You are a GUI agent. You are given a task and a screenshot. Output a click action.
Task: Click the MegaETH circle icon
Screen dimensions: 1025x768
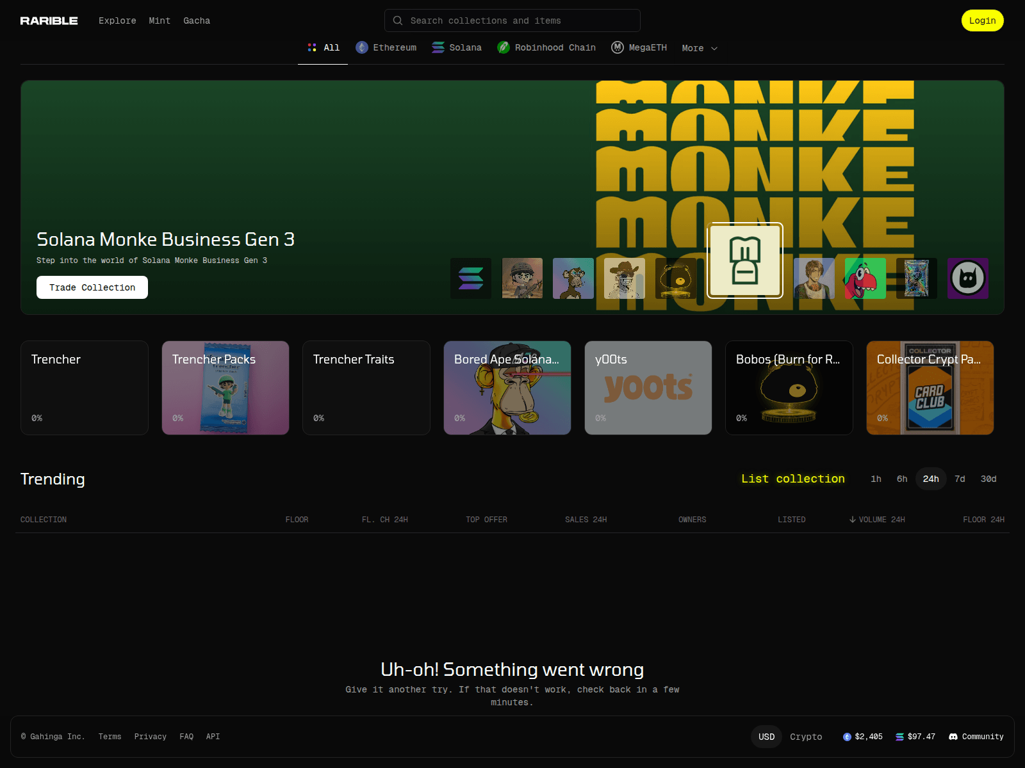(618, 47)
